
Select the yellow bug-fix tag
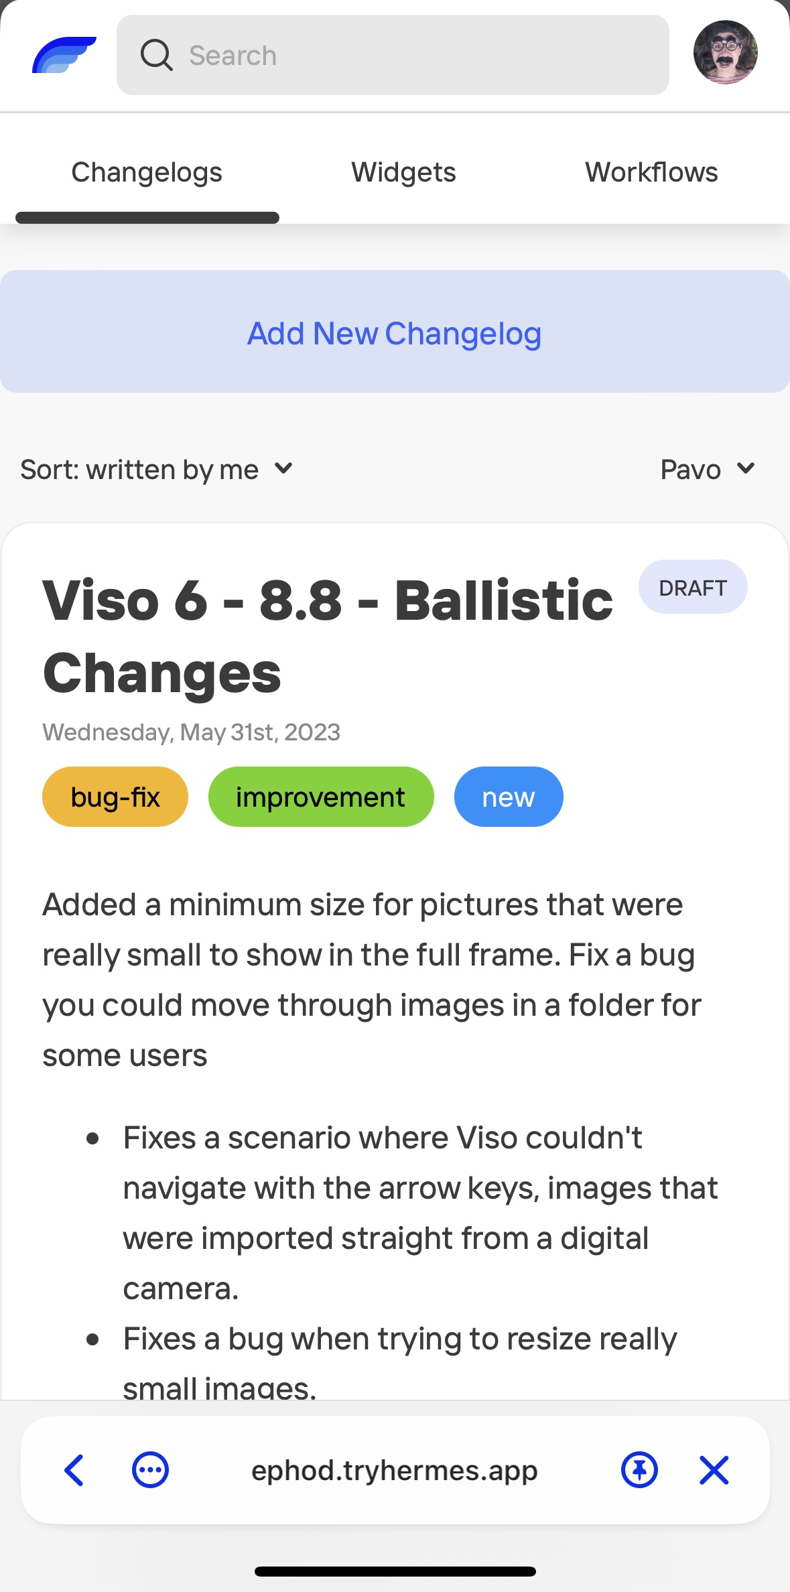[115, 797]
